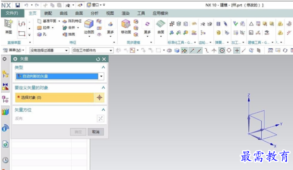Open the Constraint Navigator sidebar icon
The height and width of the screenshot is (170, 293).
pos(5,87)
